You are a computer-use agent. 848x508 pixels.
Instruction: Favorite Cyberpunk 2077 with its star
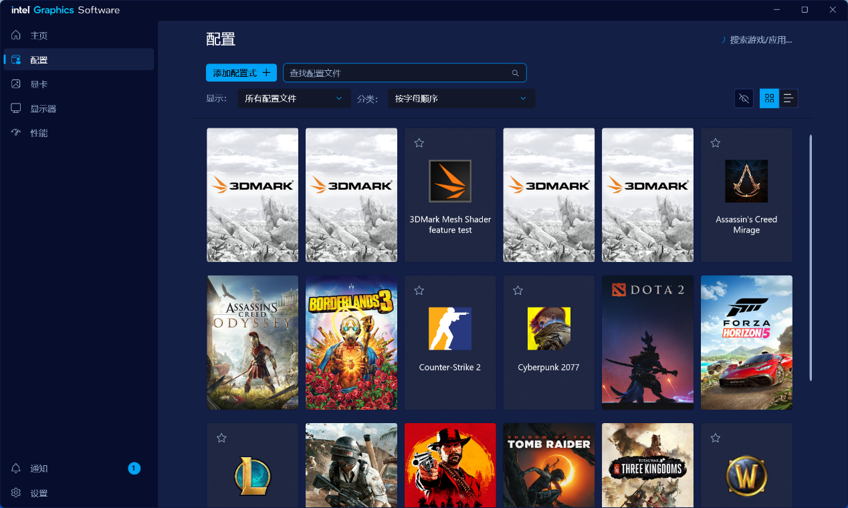[x=518, y=290]
